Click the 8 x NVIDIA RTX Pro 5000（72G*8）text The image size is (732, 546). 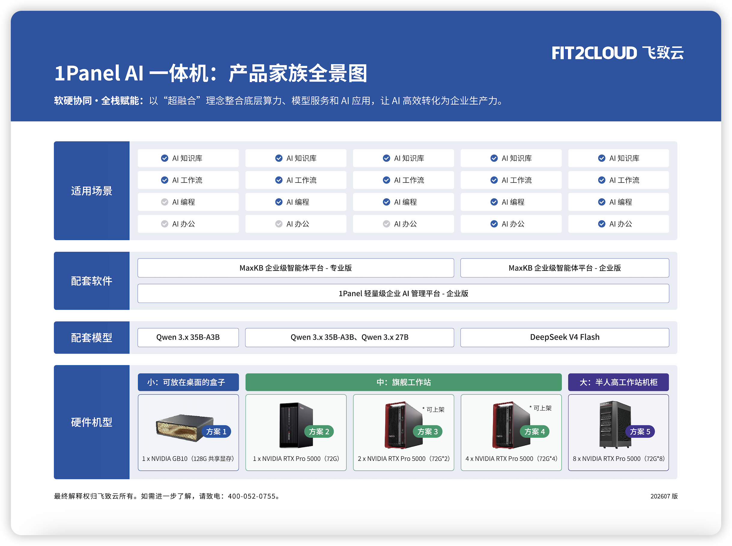point(619,459)
